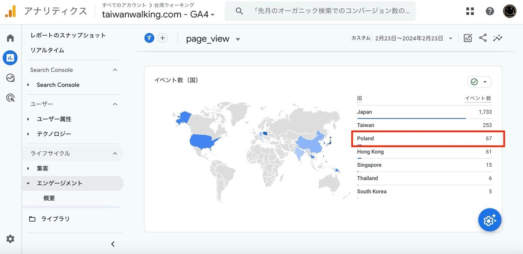The image size is (523, 254).
Task: Select the Reports icon in left rail
Action: [x=10, y=58]
